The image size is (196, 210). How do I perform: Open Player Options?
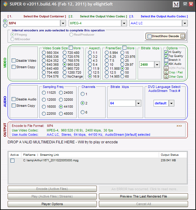tap(52, 204)
